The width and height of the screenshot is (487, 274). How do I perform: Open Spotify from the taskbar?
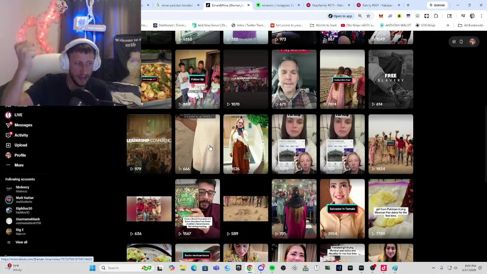click(x=272, y=268)
